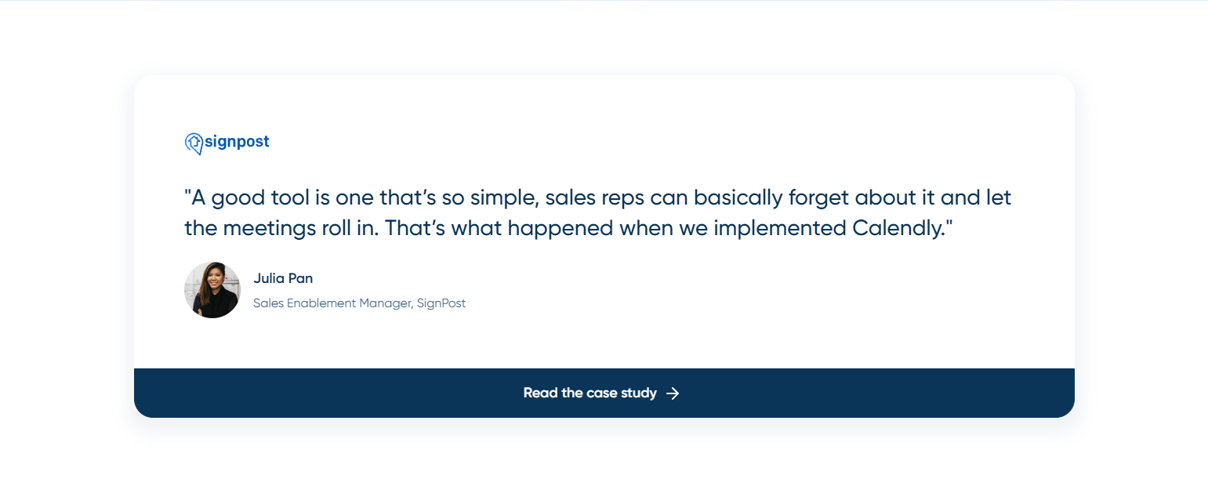Click 'Read the case study'
This screenshot has height=493, width=1208.
click(x=589, y=393)
